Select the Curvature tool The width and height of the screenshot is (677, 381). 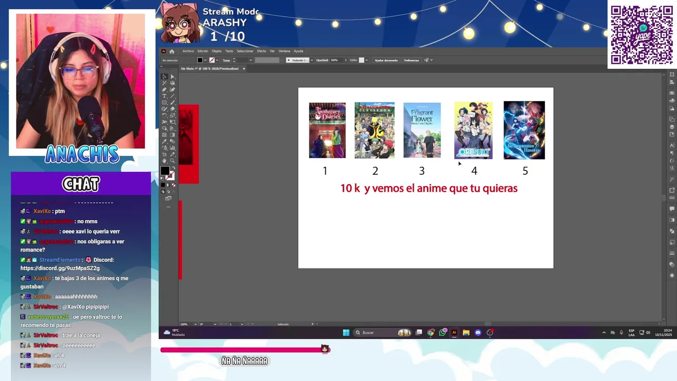pyautogui.click(x=172, y=89)
